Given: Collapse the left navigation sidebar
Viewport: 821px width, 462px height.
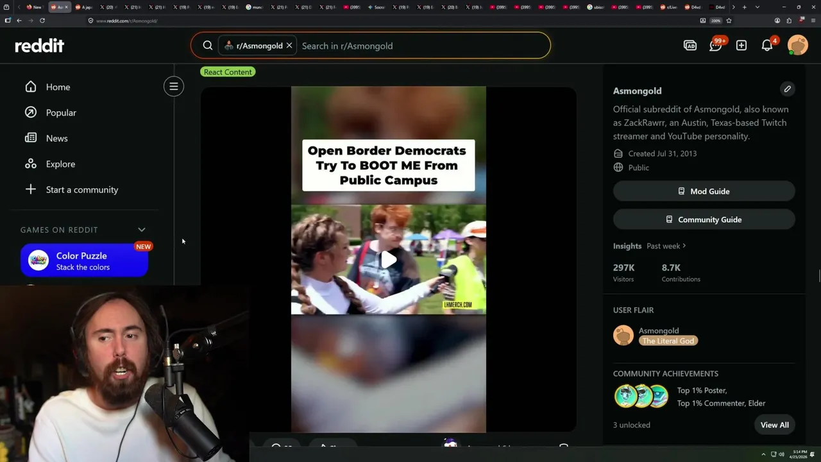Looking at the screenshot, I should (x=174, y=87).
